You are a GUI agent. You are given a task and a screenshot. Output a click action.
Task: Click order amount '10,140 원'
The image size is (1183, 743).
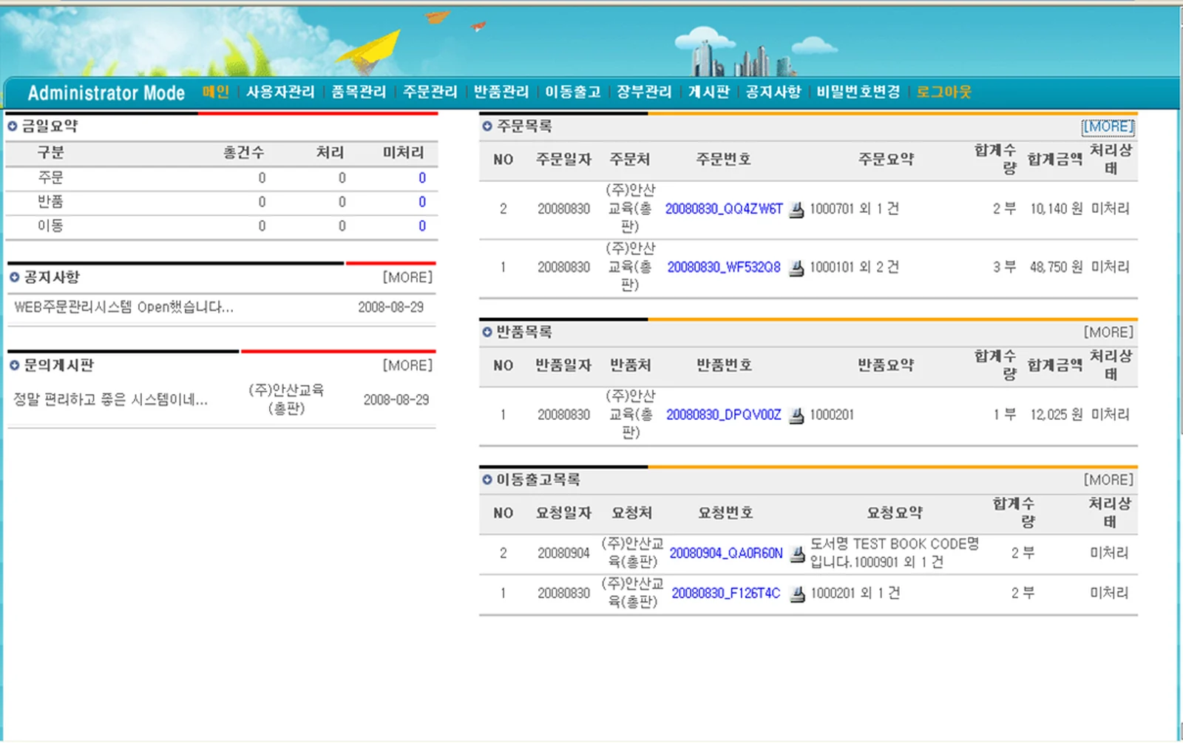[1057, 209]
